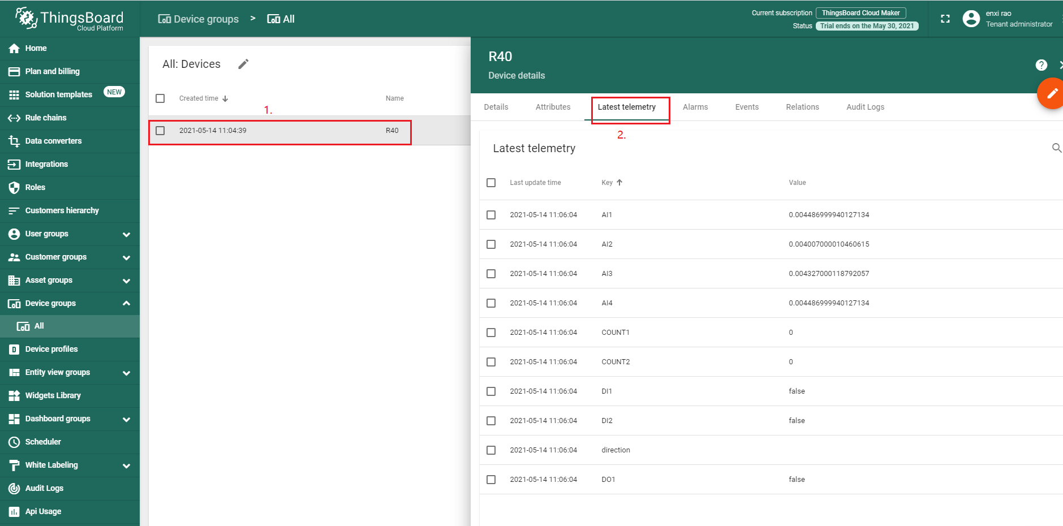1063x526 pixels.
Task: Collapse the Device groups section
Action: pos(126,303)
